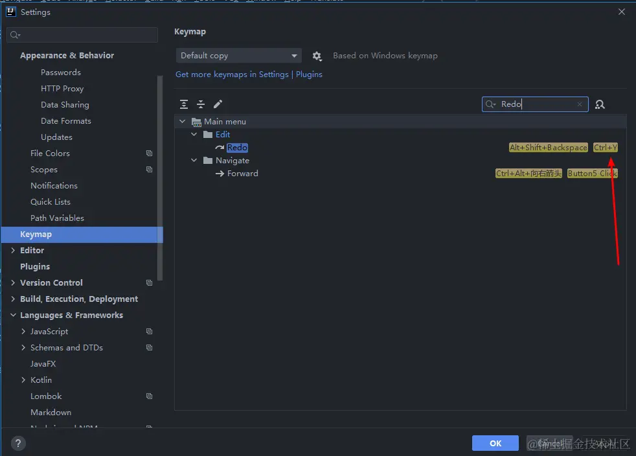
Task: Click the IntelliJ logo in title bar
Action: pos(11,12)
